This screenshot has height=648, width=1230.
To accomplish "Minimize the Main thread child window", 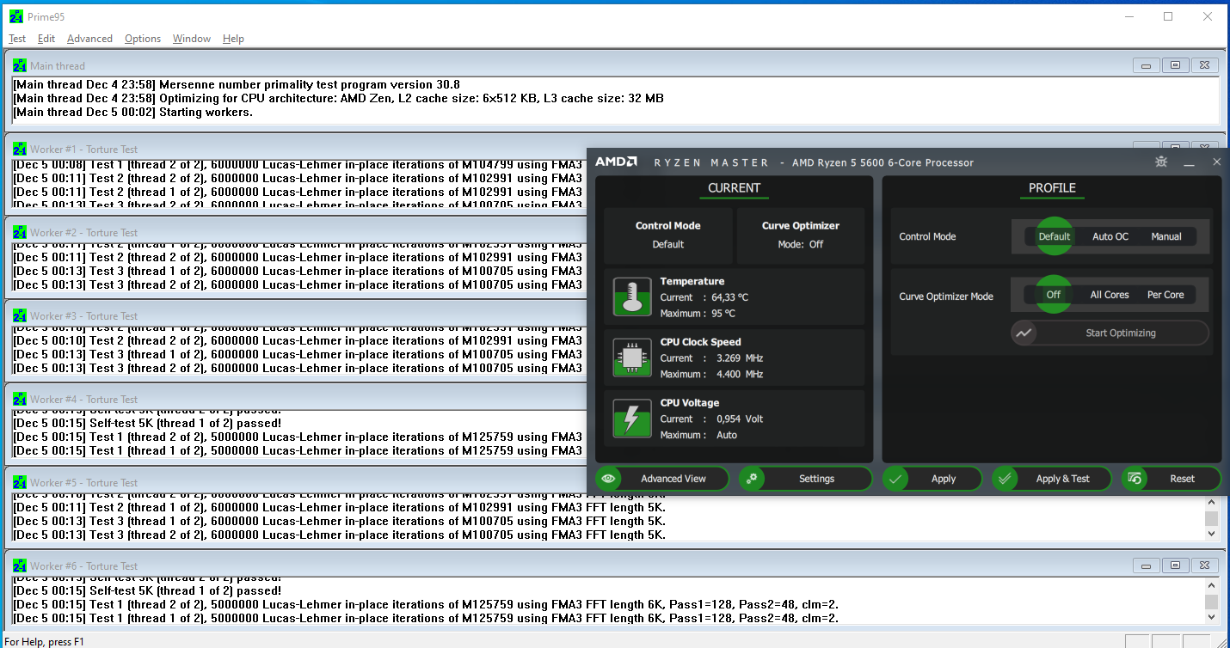I will pos(1146,65).
